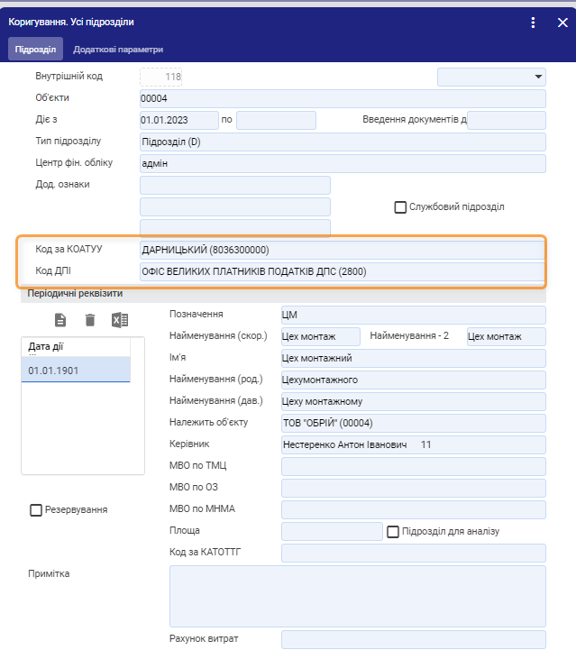
Task: Toggle the Резервування checkbox
Action: click(37, 510)
